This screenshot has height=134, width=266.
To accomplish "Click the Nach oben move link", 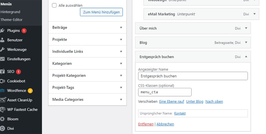I will 214,101.
